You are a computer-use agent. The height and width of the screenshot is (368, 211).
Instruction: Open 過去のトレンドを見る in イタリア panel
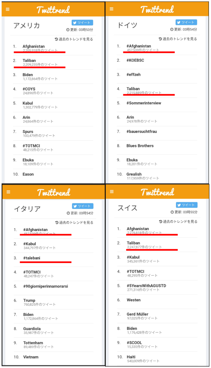[x=74, y=222]
